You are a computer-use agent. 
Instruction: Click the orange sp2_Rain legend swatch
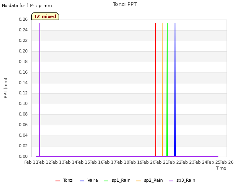[139, 181]
